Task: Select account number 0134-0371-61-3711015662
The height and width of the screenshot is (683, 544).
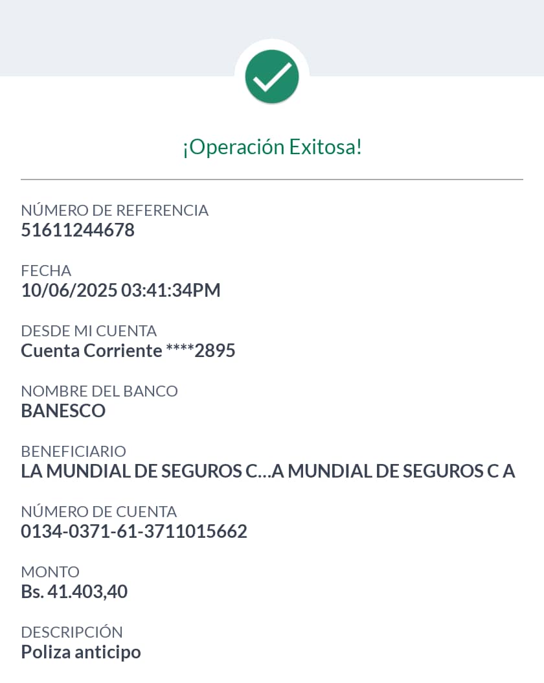Action: (134, 531)
